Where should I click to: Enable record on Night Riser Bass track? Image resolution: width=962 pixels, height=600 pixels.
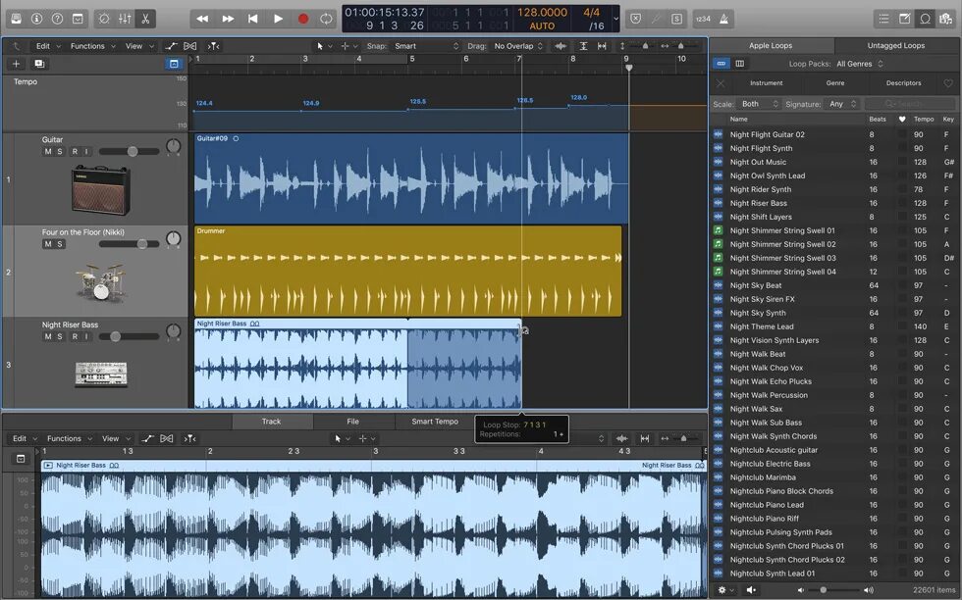(73, 336)
